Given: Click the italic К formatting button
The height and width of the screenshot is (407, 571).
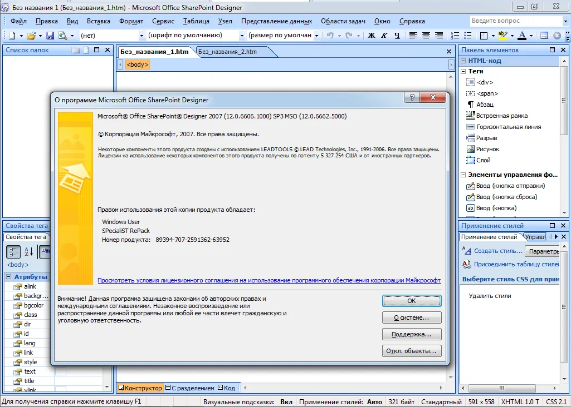Looking at the screenshot, I should pyautogui.click(x=384, y=36).
